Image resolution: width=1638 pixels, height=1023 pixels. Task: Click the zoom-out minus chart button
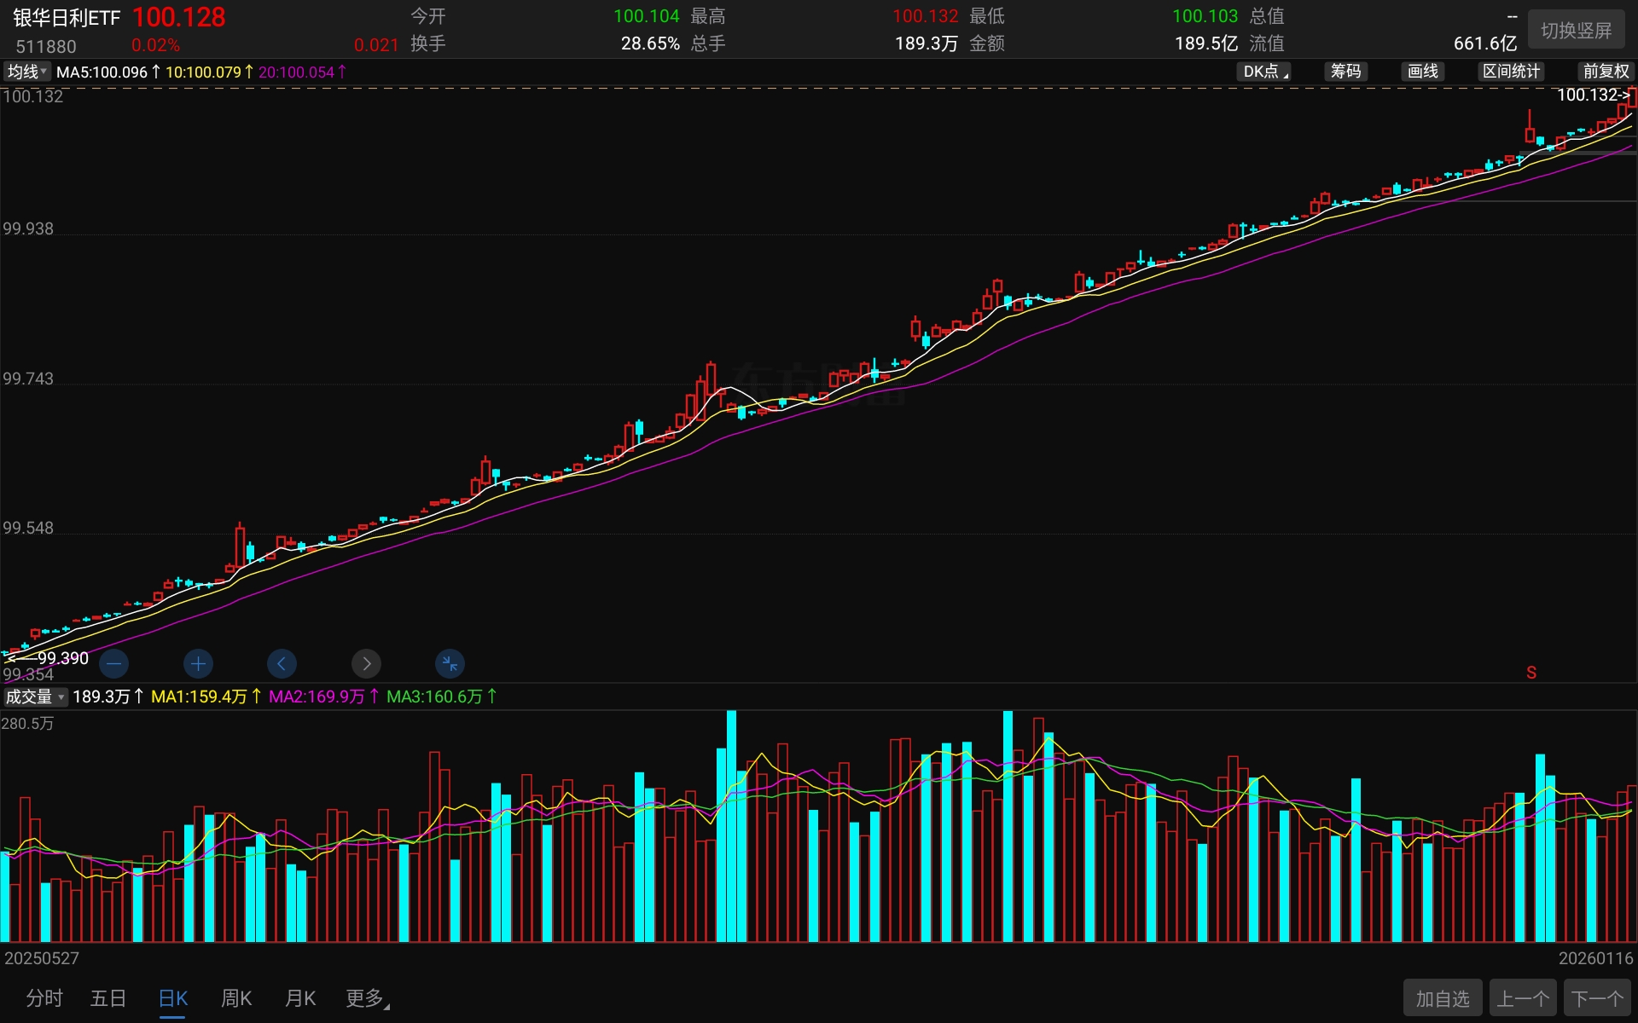[113, 663]
